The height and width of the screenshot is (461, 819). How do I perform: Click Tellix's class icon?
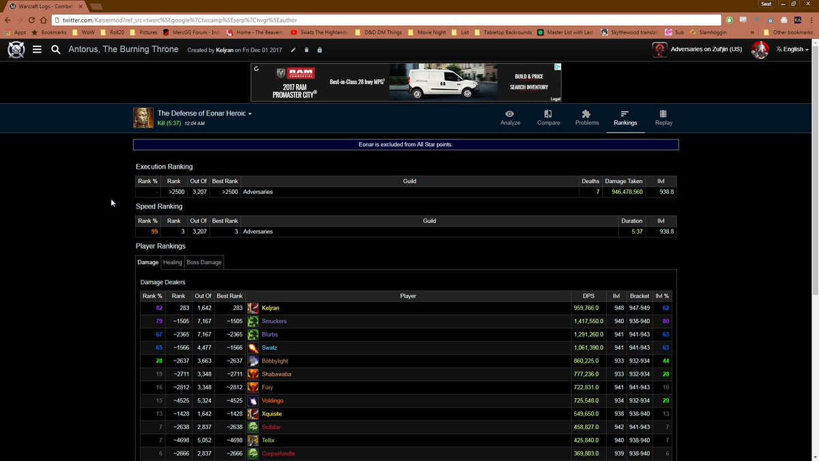pyautogui.click(x=253, y=441)
